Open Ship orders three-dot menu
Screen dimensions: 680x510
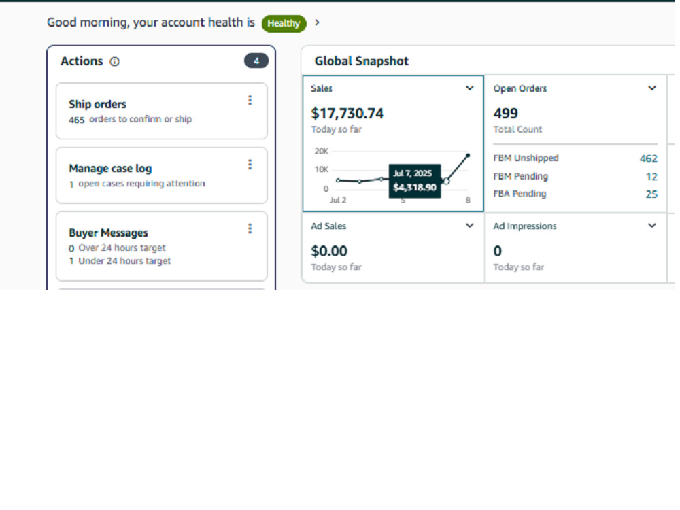(x=250, y=100)
